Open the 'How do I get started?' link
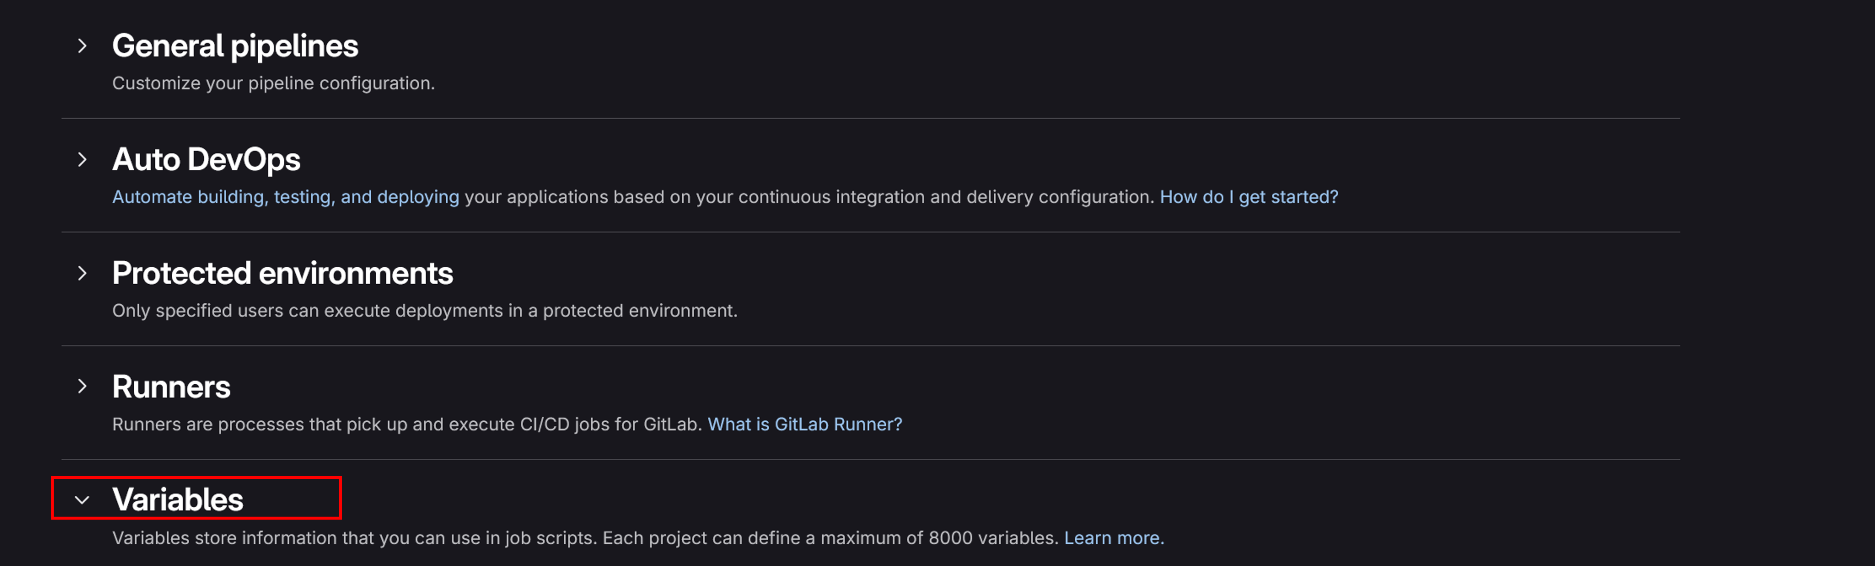 pyautogui.click(x=1248, y=197)
